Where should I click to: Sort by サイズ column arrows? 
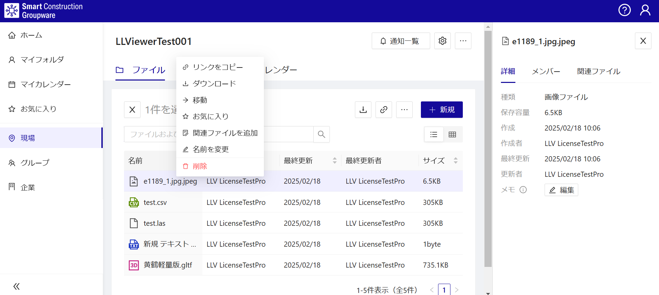tap(455, 160)
